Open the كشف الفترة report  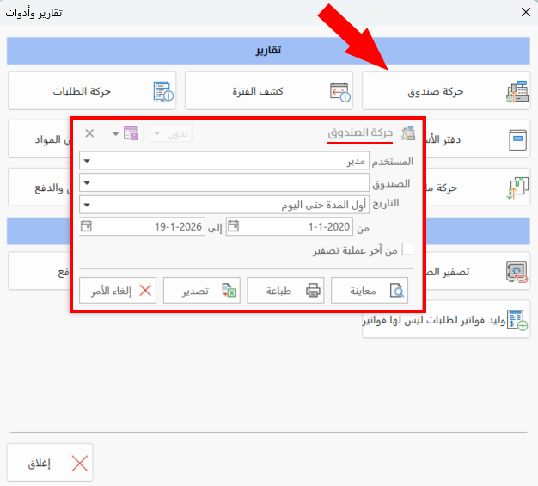[269, 91]
